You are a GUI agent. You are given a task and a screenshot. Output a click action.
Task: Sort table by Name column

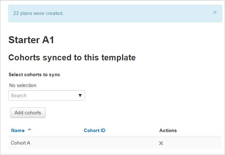coord(18,131)
